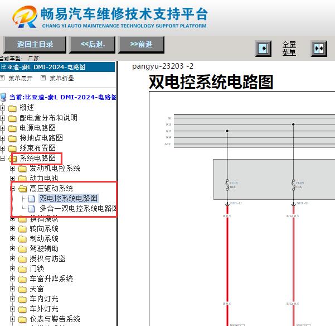Image resolution: width=335 pixels, height=326 pixels.
Task: Expand the 电源电路图 folder node
Action: point(2,128)
